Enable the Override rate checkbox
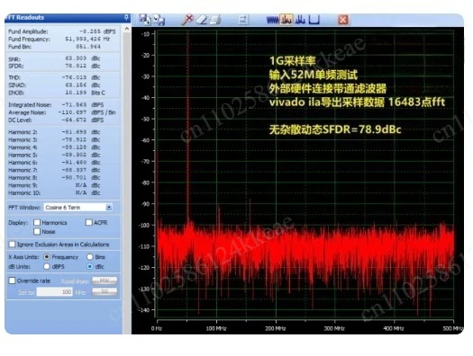473x356 pixels. (13, 280)
